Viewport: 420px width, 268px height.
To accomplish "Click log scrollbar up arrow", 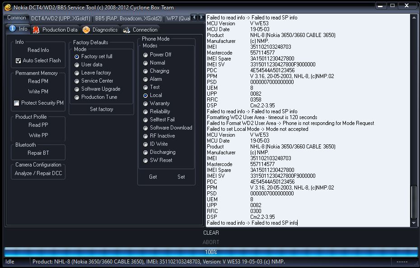I will click(x=414, y=18).
